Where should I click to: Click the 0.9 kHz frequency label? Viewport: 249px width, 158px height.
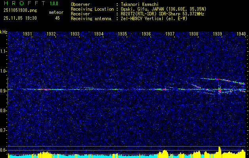3,91
